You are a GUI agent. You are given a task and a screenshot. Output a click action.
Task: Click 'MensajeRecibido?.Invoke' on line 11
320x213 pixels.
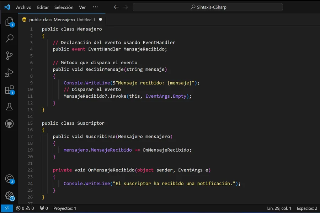pos(95,96)
